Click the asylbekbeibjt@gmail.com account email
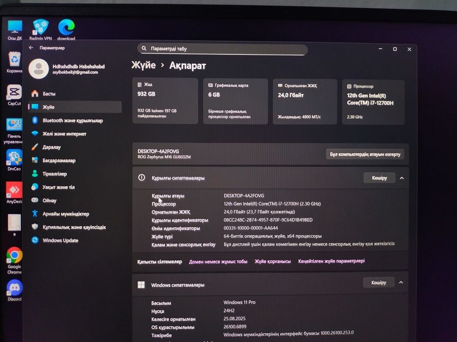Viewport: 457px width, 342px height. (x=75, y=72)
